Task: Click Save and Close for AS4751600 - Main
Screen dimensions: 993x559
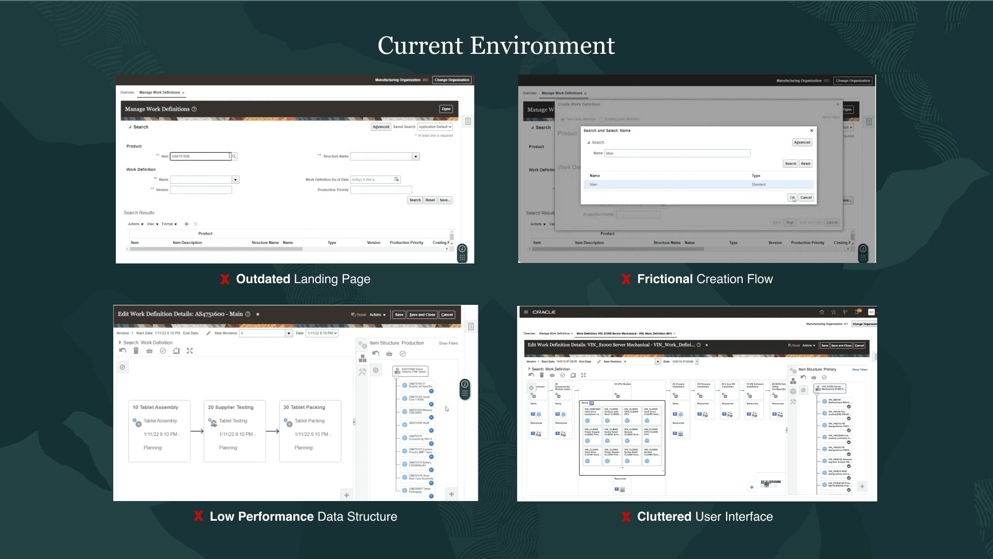Action: (422, 315)
